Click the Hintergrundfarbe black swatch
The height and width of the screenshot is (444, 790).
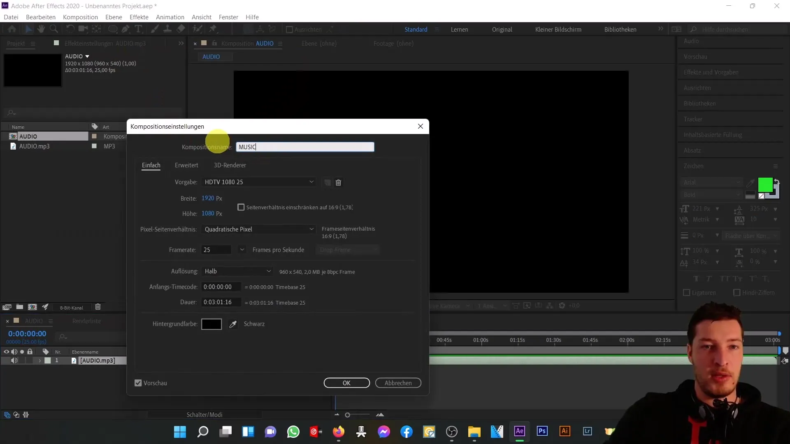211,324
